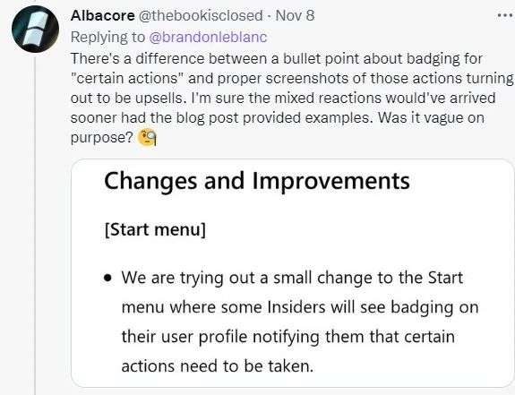Click the '[Start menu]' subheading
The height and width of the screenshot is (395, 515).
coord(155,229)
